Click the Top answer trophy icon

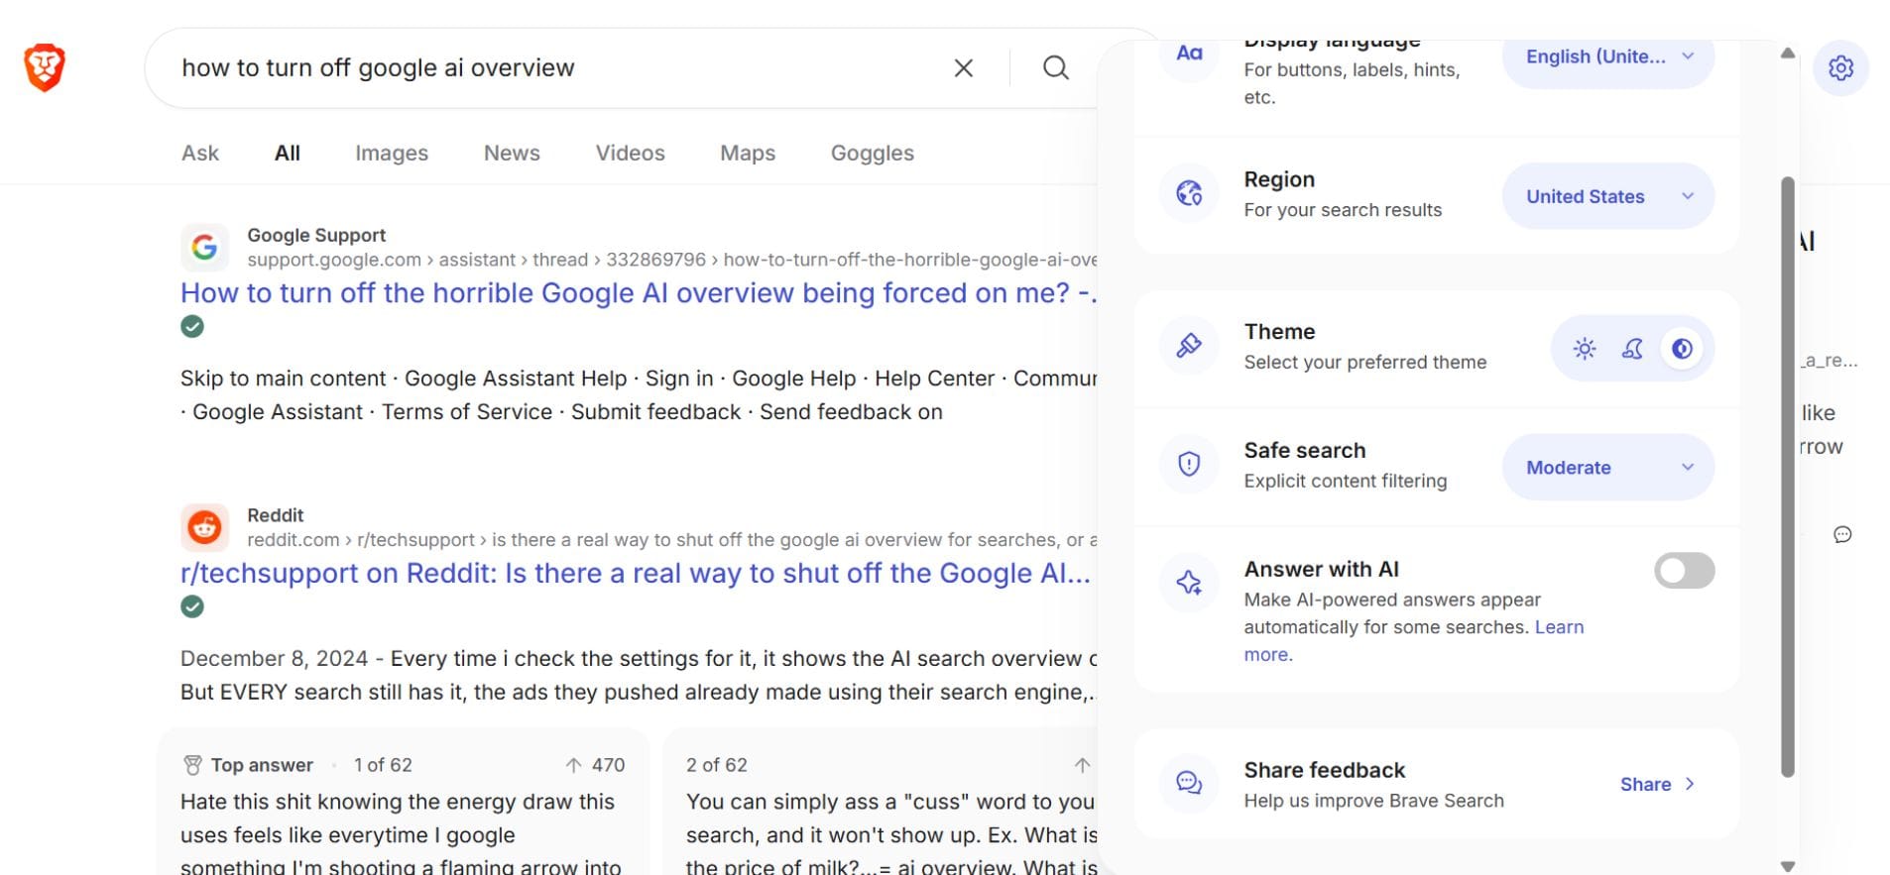(192, 765)
